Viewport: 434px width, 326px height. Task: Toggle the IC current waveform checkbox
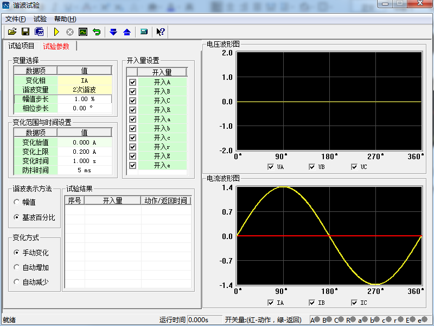[x=354, y=303]
